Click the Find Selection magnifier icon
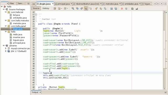 [73, 8]
